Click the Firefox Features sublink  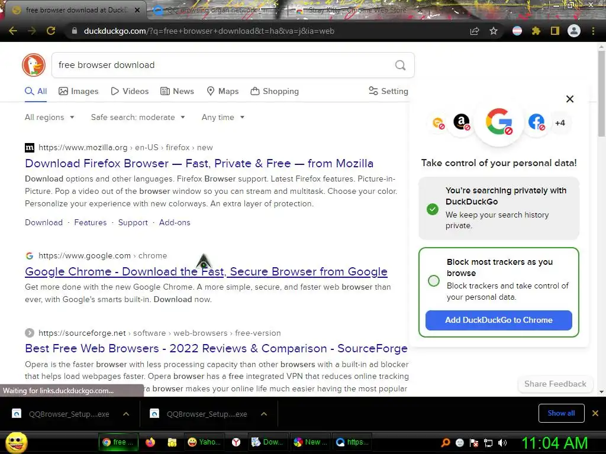[91, 222]
